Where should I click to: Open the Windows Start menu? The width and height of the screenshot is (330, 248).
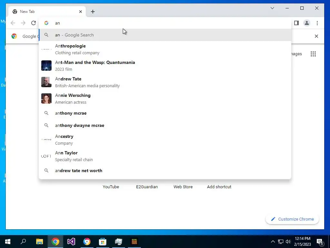(x=8, y=242)
